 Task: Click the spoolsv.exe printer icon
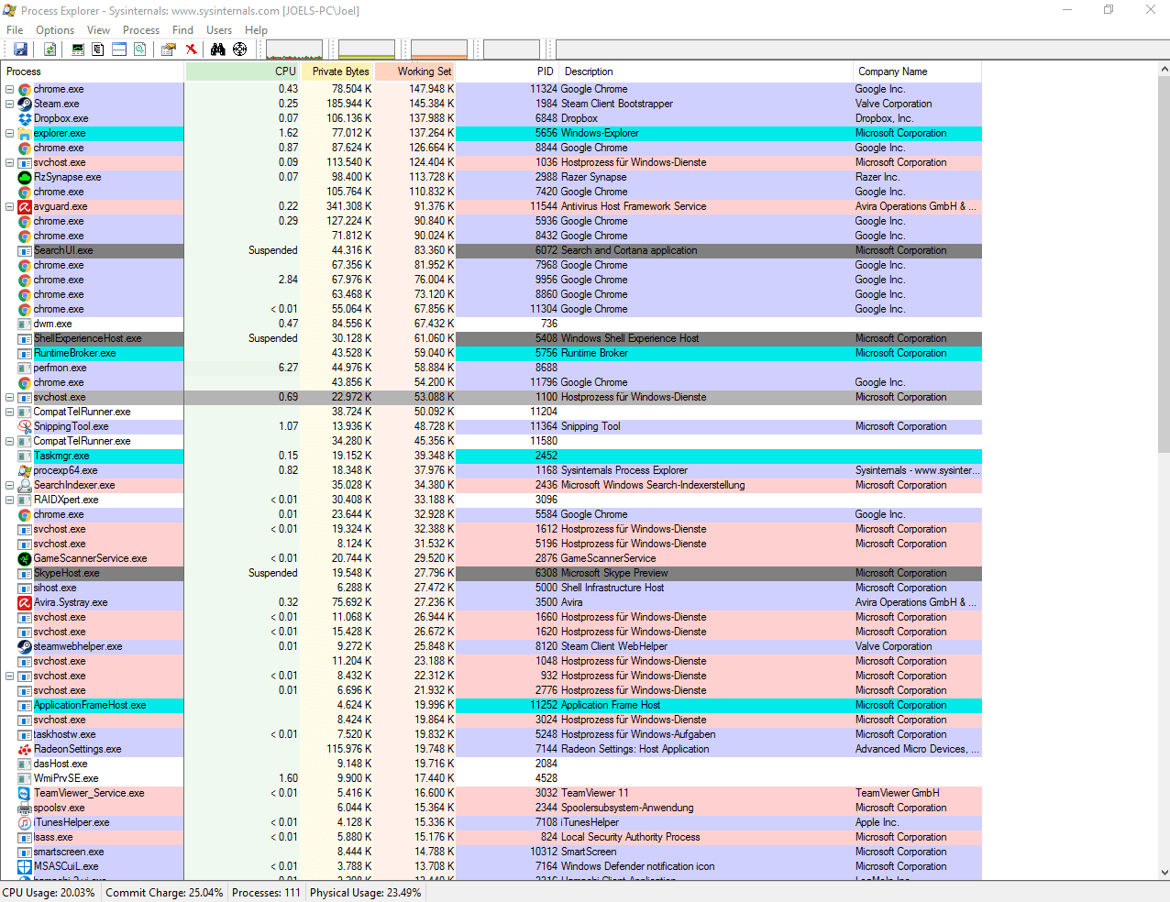[25, 808]
